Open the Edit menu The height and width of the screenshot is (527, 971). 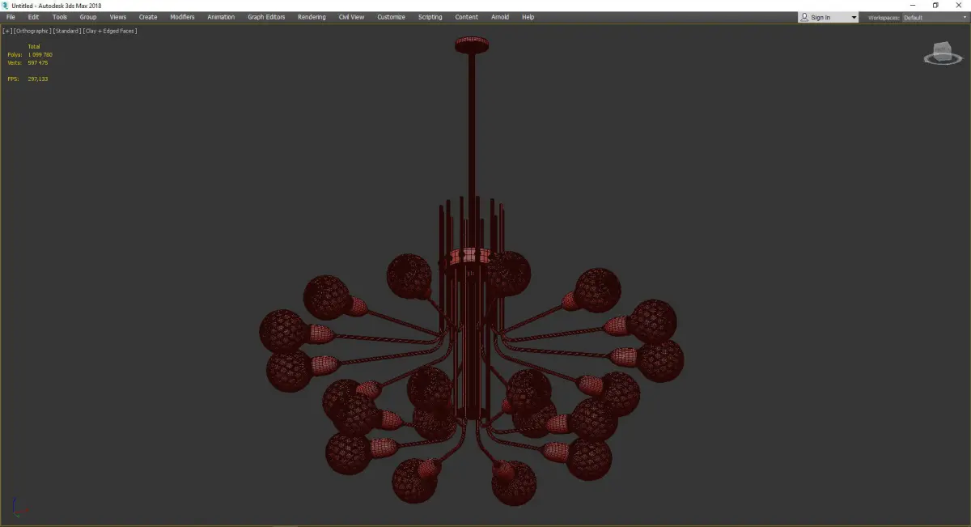33,17
